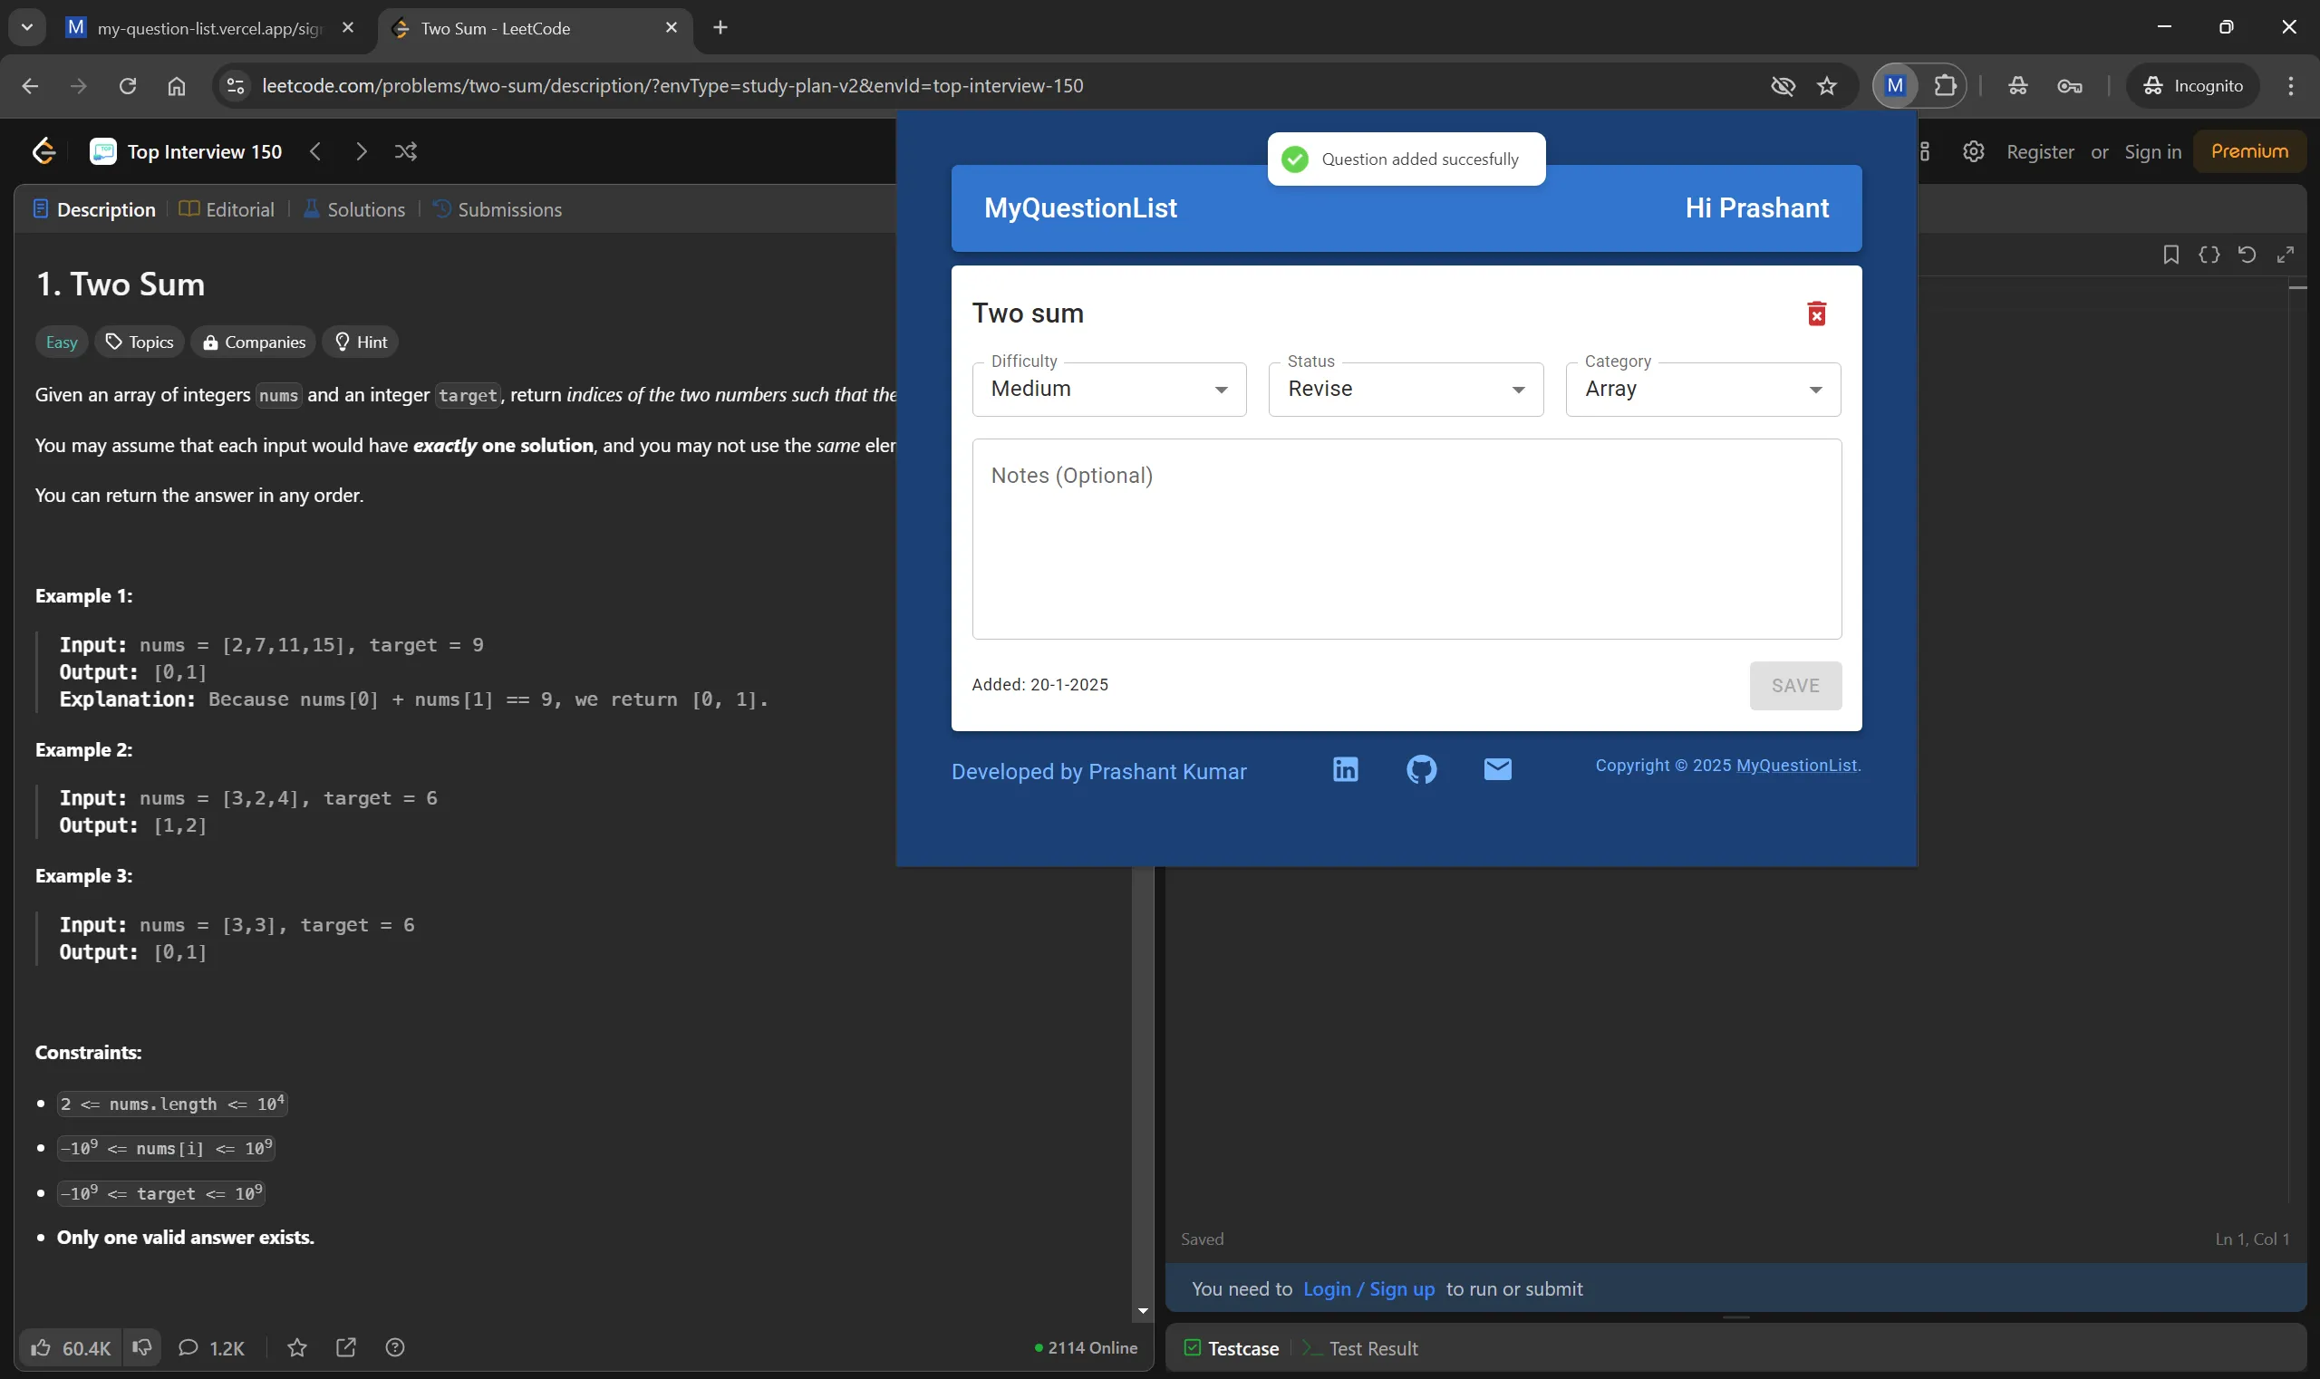Open the Category dropdown showing Array
The image size is (2320, 1379).
click(x=1703, y=390)
